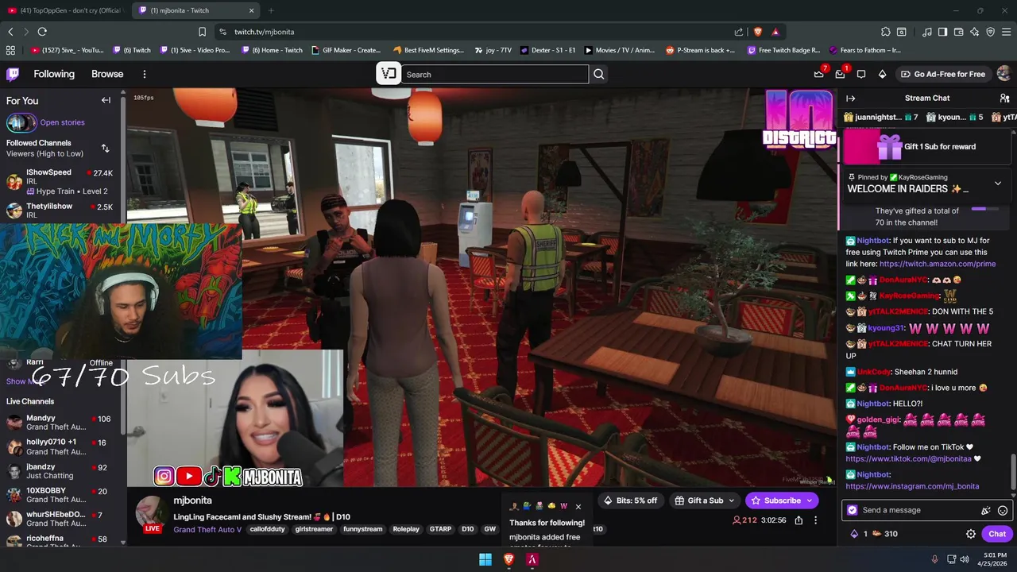Click the taskbar volume icon
Screen dimensions: 1017x572
(x=965, y=559)
